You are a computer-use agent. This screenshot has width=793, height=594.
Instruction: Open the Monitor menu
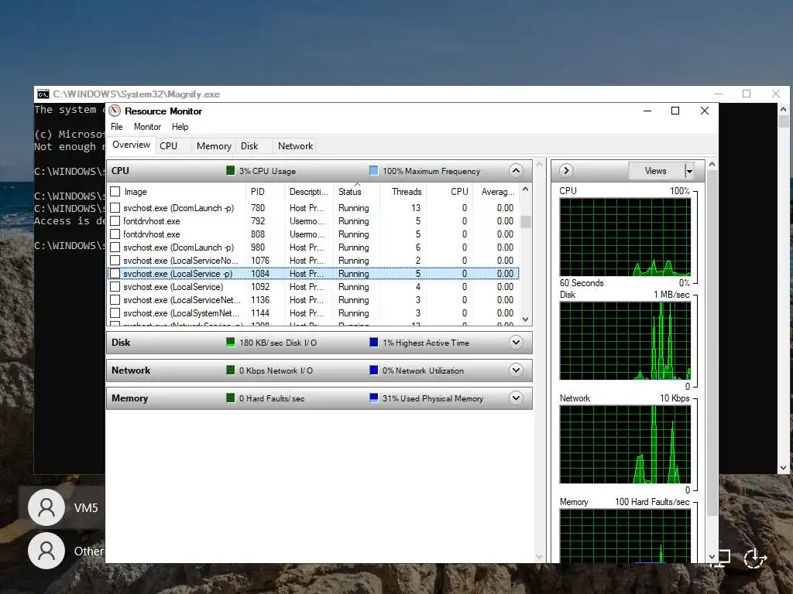pos(147,127)
